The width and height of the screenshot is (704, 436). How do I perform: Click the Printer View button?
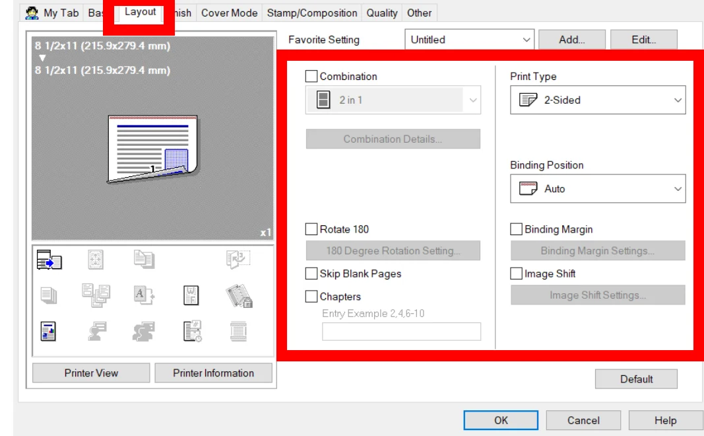[x=91, y=373]
